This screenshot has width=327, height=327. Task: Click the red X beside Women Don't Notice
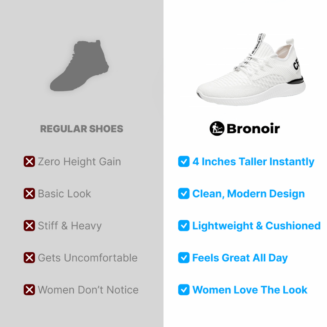(x=29, y=290)
